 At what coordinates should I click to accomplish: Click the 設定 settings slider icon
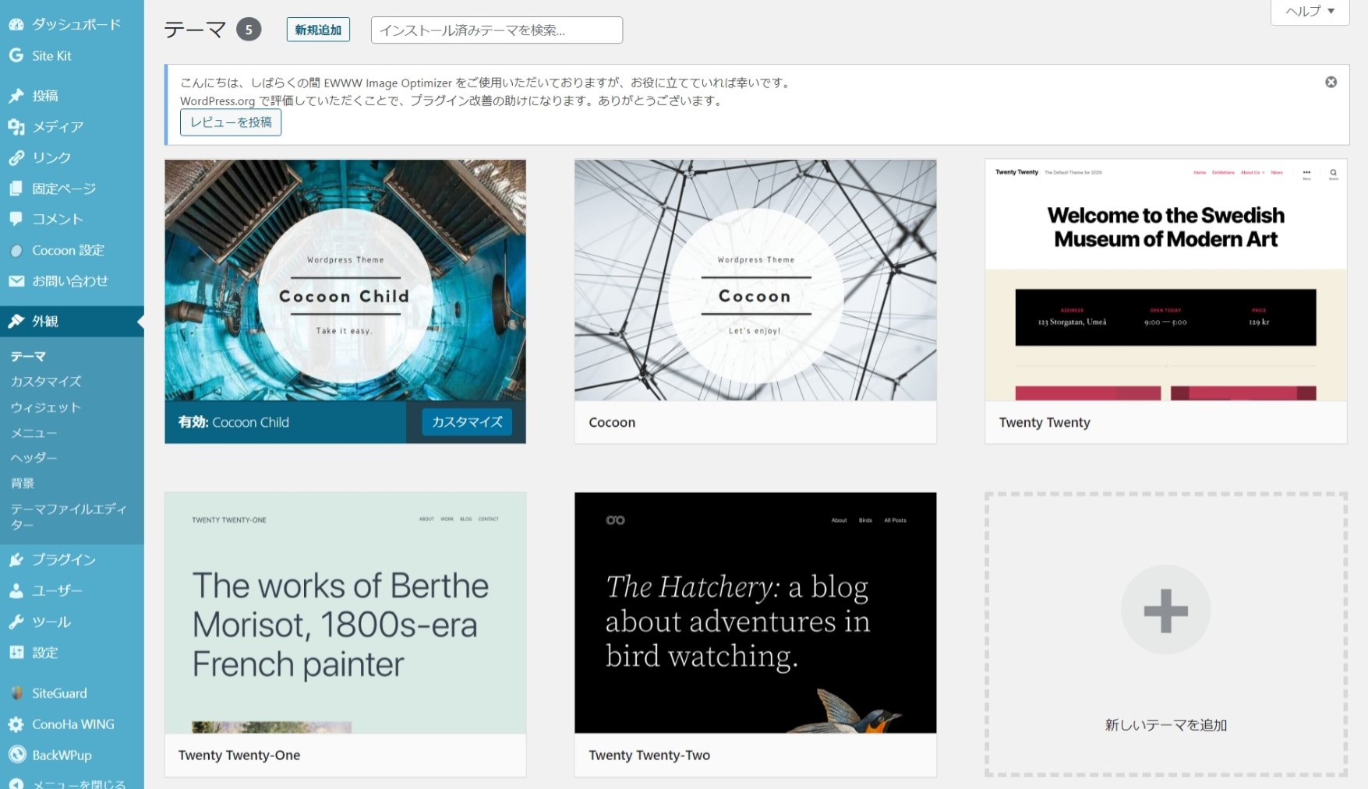coord(16,652)
